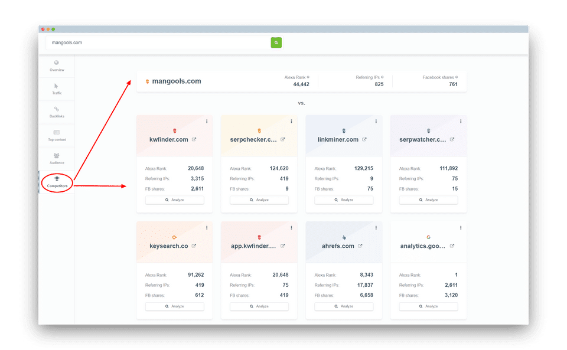This screenshot has width=567, height=350.
Task: Click serpwatcher favicon icon
Action: (x=429, y=131)
